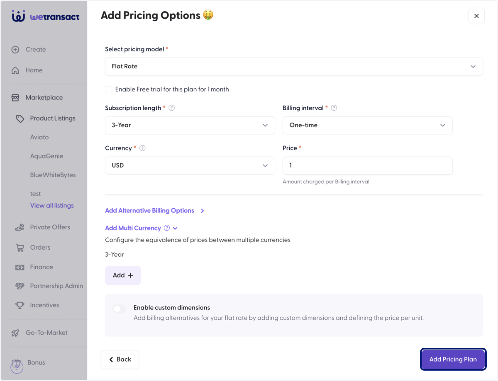
Task: Open the test listing
Action: pos(35,194)
